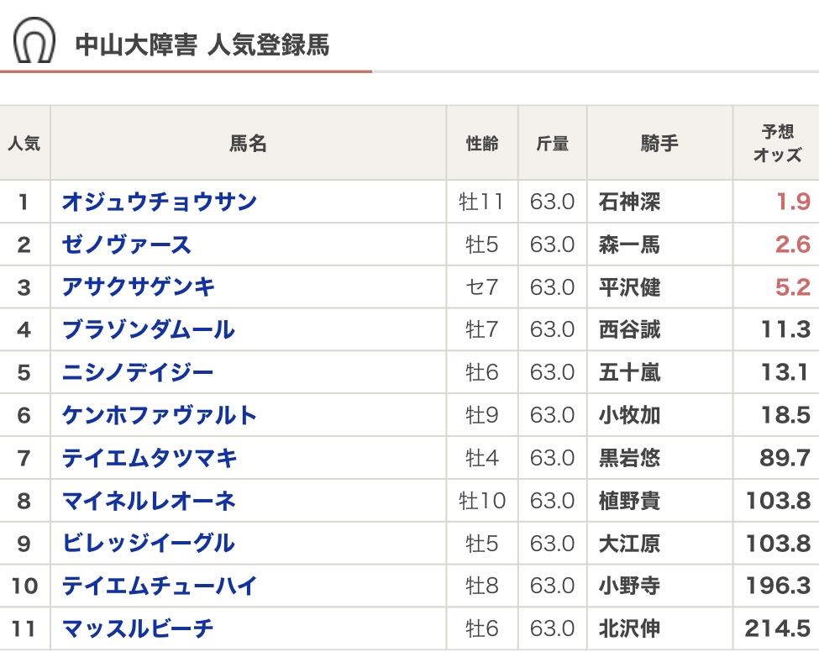Open horse page for オジュウチョウサン
The height and width of the screenshot is (652, 819).
click(x=160, y=202)
